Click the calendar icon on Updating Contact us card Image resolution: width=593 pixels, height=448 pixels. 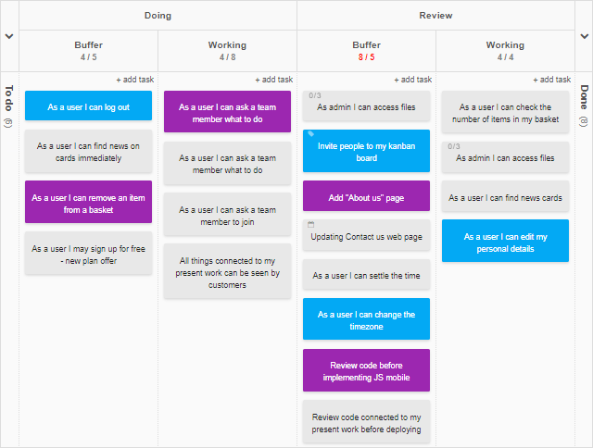click(x=311, y=224)
